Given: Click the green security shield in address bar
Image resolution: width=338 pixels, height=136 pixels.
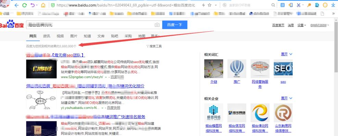Looking at the screenshot, I should click(53, 5).
